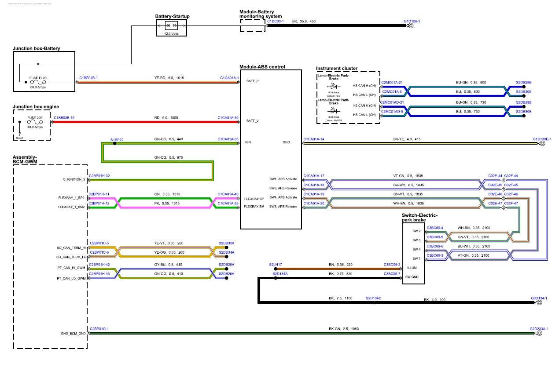Click the Switch-Electric park brake component title

419,218
